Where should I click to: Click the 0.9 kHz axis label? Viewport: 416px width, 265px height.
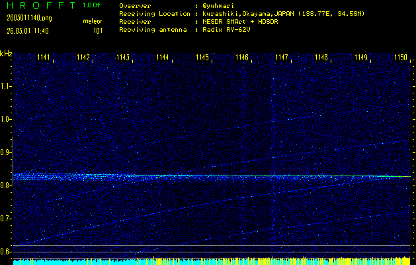6,152
